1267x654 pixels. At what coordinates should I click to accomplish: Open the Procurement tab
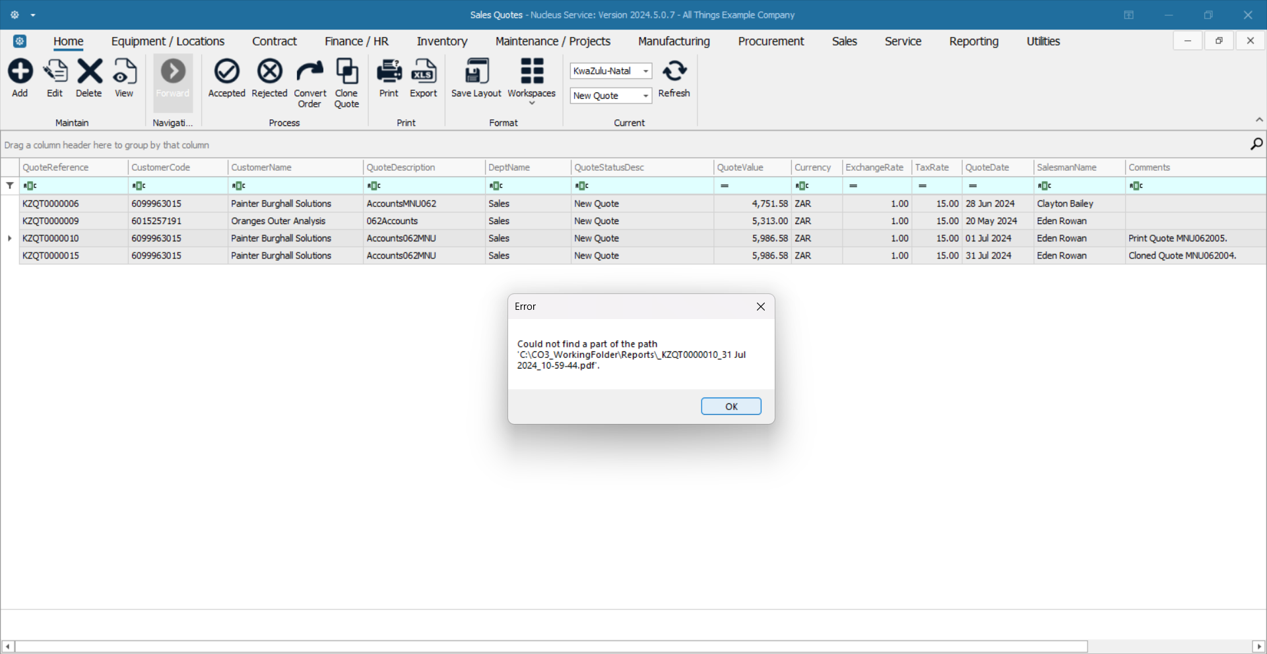pyautogui.click(x=771, y=42)
